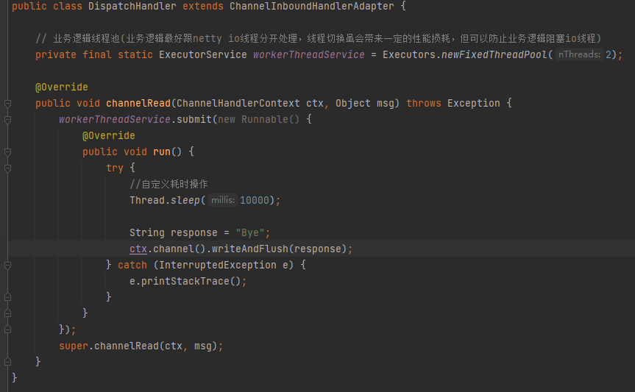Click the sleep method in Thread.sleep
The image size is (635, 392).
pos(185,201)
